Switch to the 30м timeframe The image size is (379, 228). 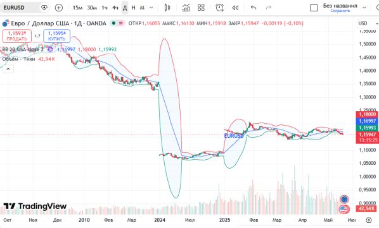(92, 8)
